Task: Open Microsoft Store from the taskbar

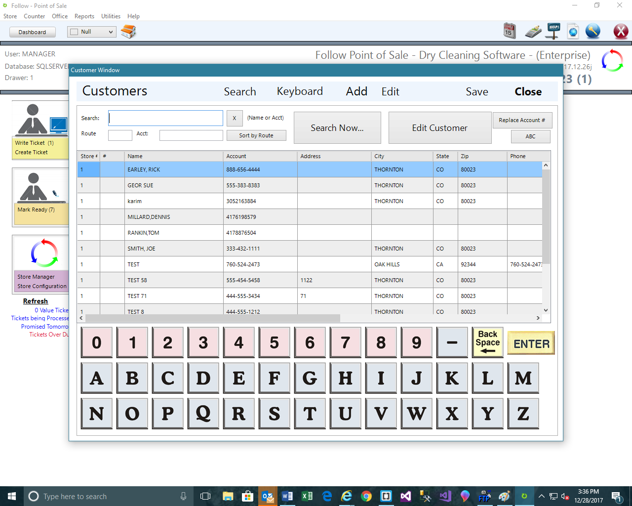Action: click(247, 496)
